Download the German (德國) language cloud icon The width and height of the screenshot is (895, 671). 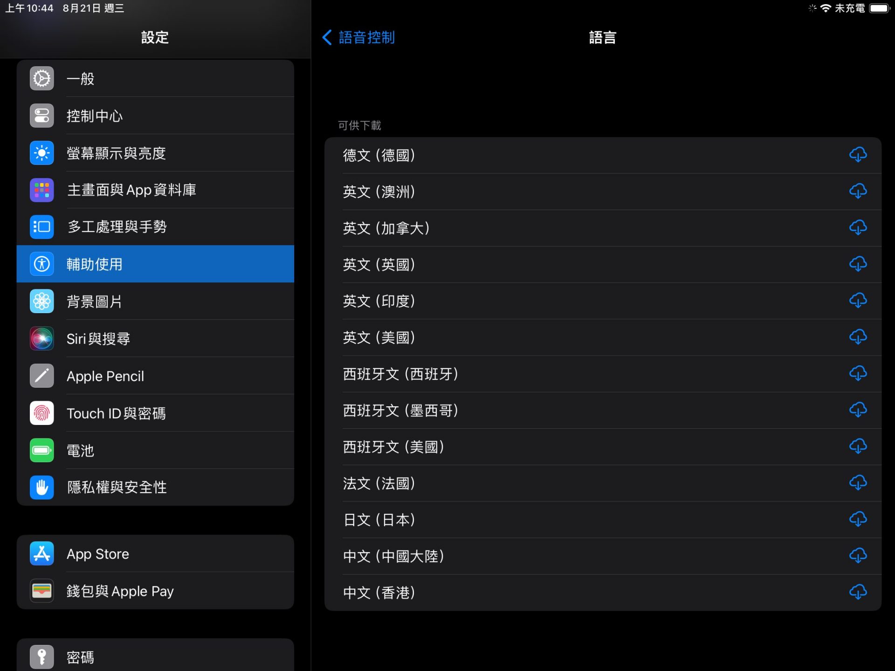coord(857,155)
